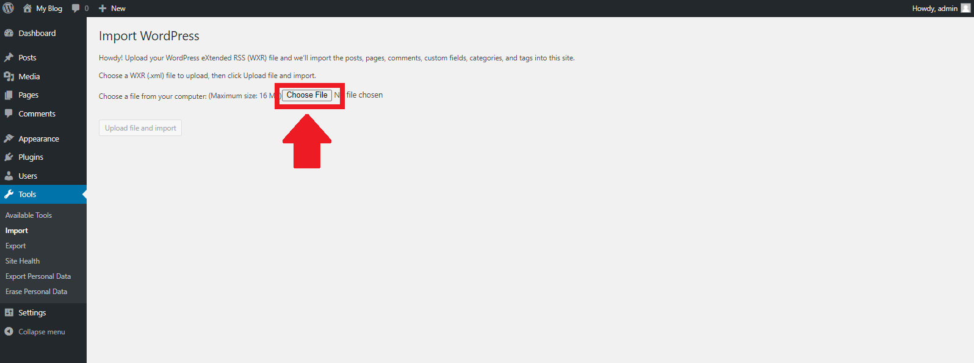Go to Export under Tools
This screenshot has height=363, width=974.
coord(16,246)
